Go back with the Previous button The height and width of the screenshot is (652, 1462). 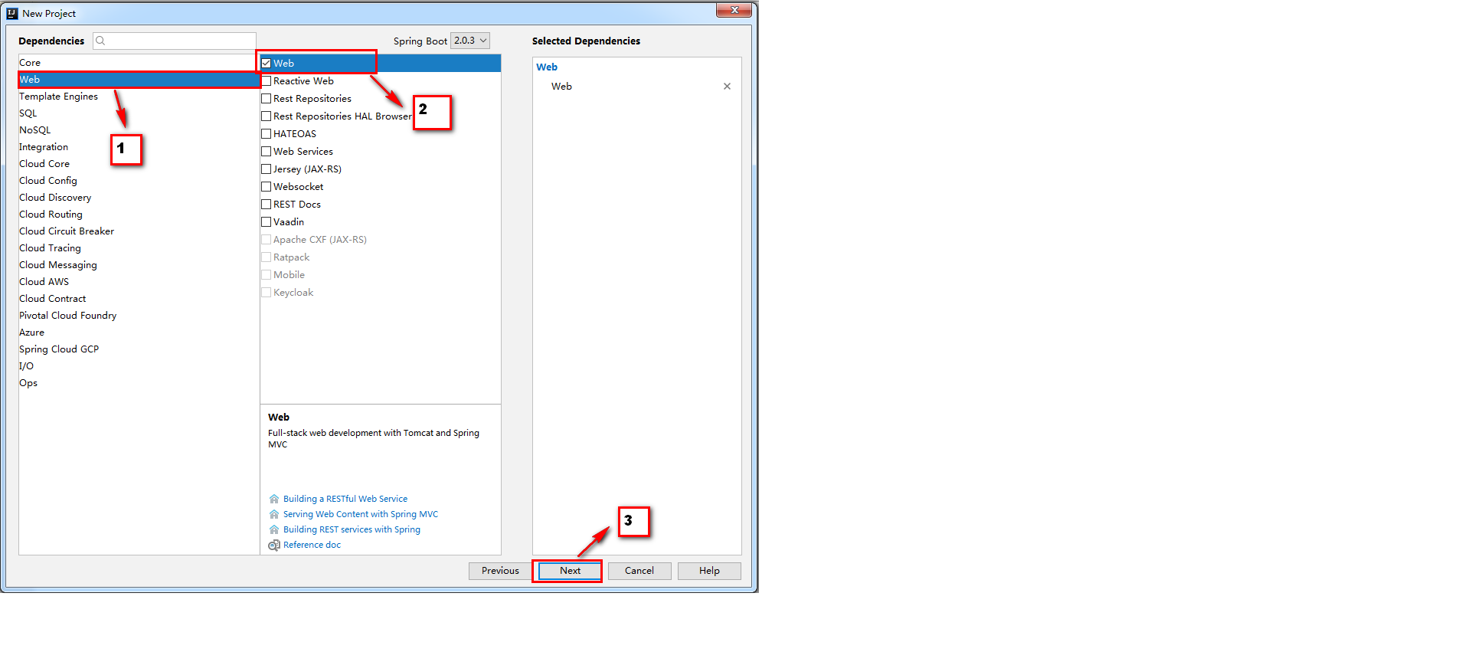click(x=500, y=571)
